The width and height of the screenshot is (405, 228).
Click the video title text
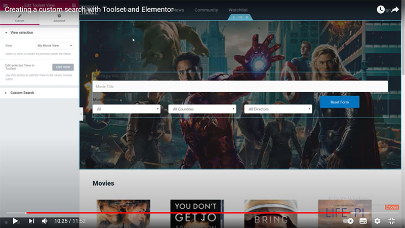pos(89,10)
